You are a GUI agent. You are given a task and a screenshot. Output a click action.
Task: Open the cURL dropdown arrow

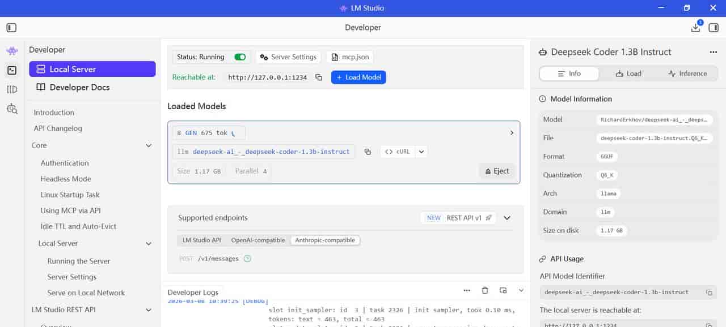(421, 152)
